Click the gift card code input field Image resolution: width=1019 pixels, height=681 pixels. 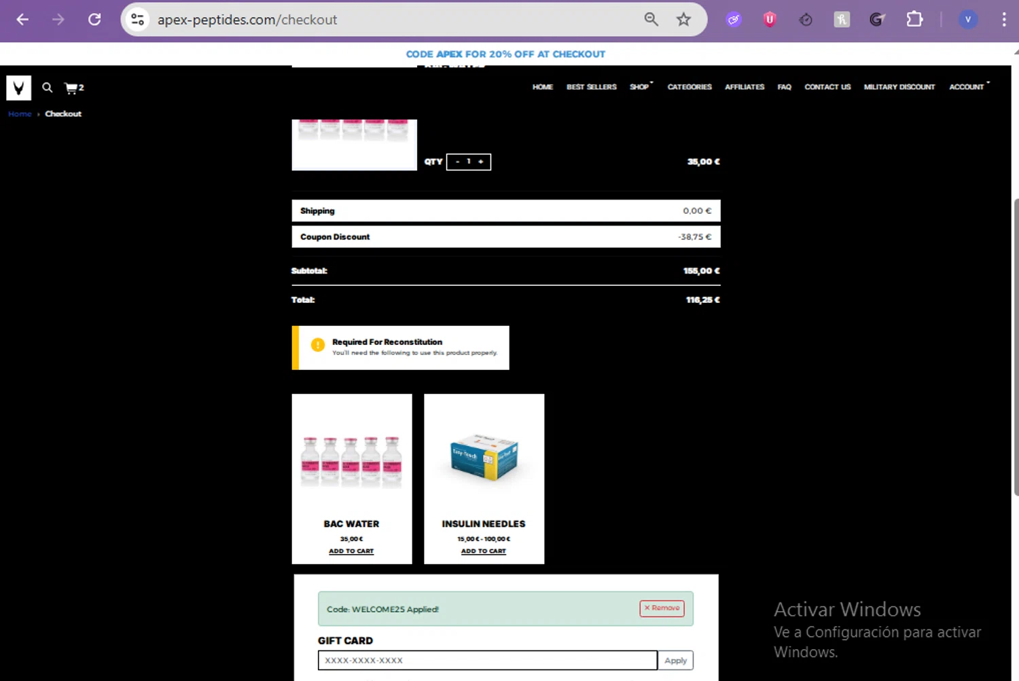[x=488, y=661]
